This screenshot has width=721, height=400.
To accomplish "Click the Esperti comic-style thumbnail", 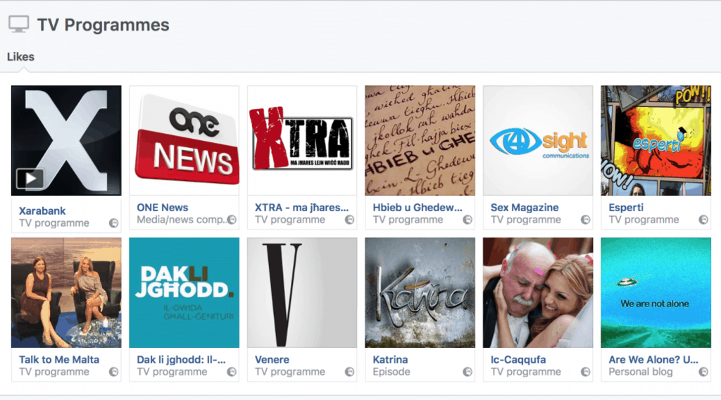I will coord(656,141).
